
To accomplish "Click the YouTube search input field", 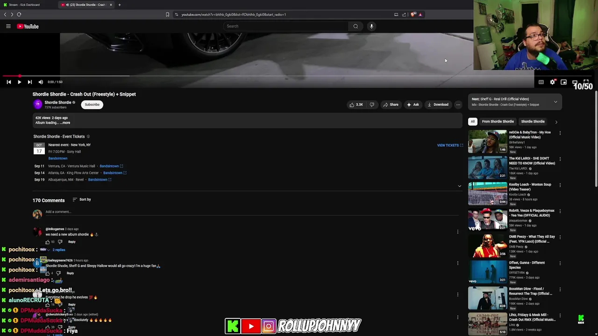I will [x=286, y=26].
